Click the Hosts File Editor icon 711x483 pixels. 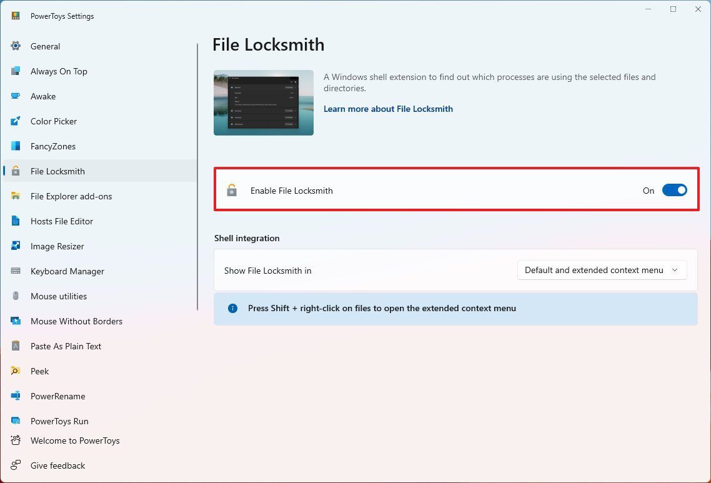[16, 221]
